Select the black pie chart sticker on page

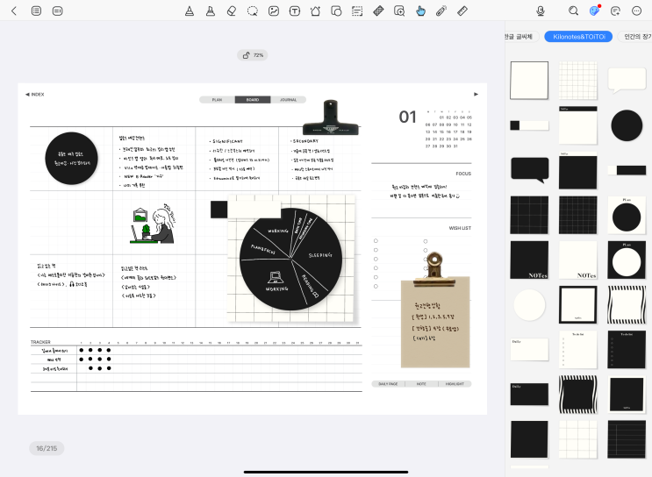click(290, 260)
